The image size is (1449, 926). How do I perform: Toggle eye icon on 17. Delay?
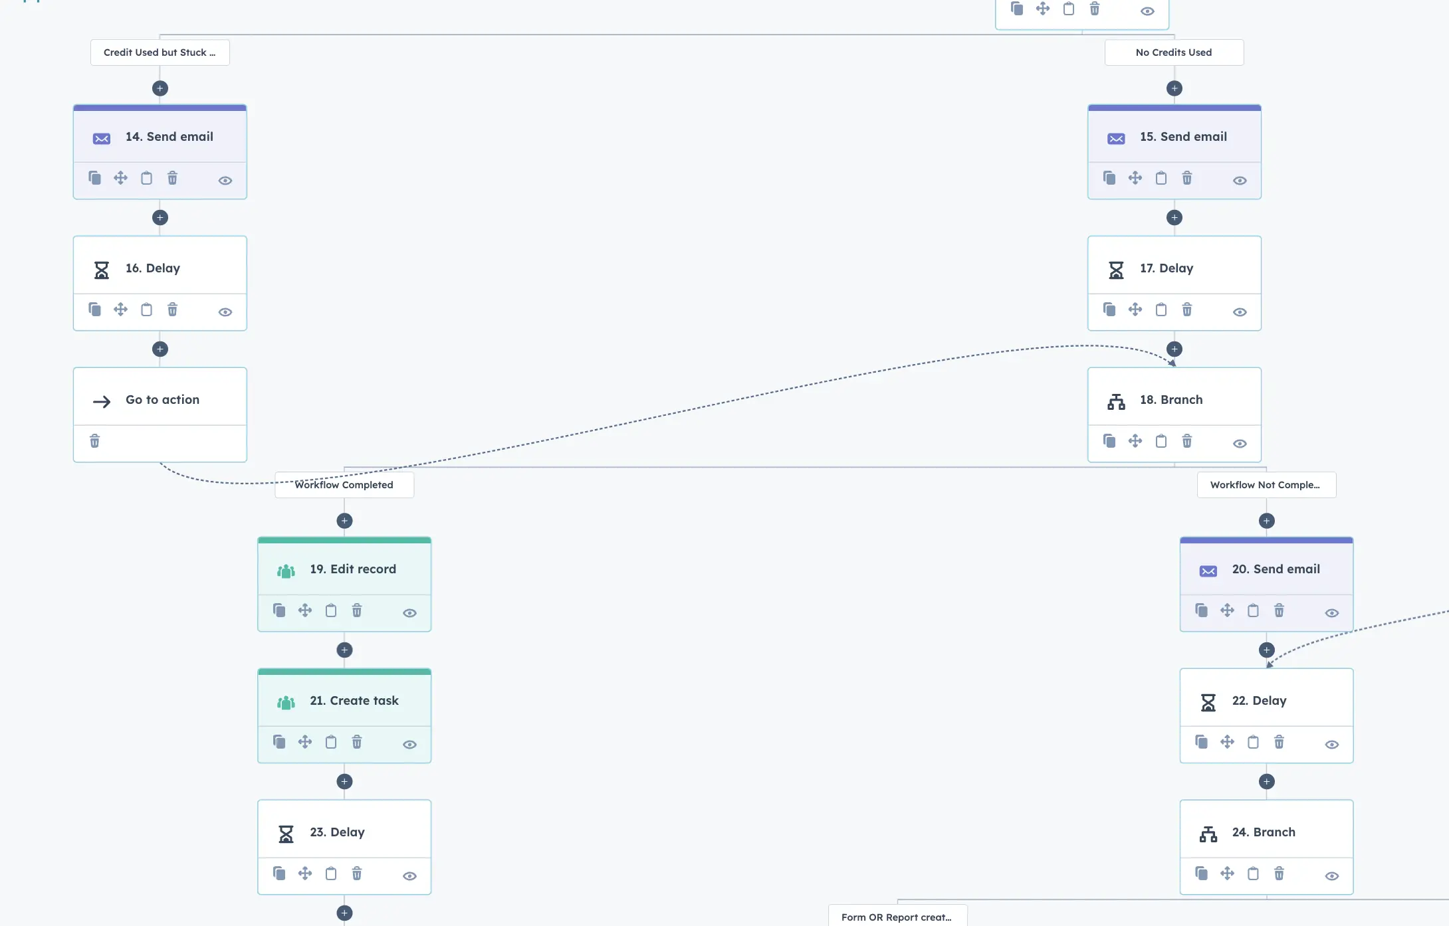pos(1240,312)
